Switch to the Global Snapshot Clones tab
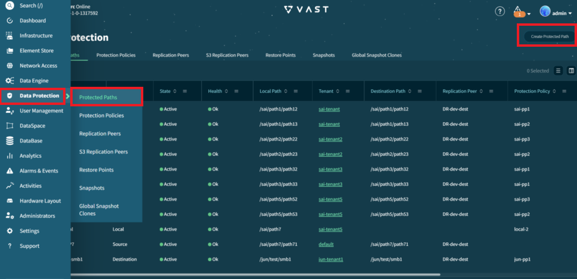The image size is (577, 279). (x=377, y=55)
